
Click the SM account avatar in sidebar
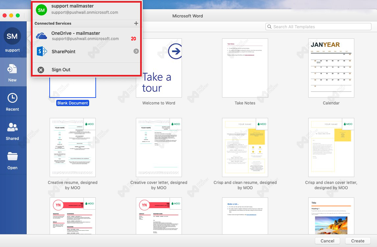(x=12, y=36)
